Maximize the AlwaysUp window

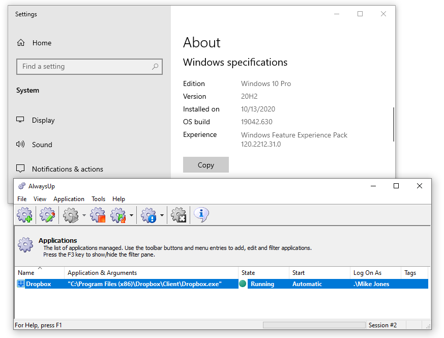point(396,186)
